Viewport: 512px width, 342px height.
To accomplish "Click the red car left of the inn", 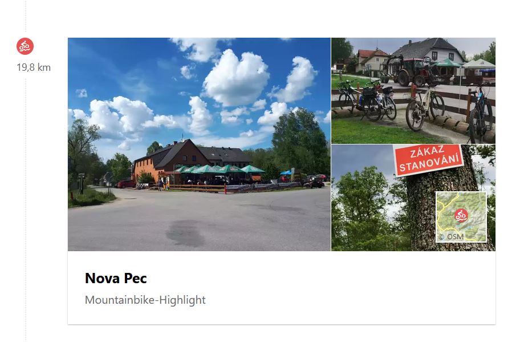I will click(x=126, y=184).
